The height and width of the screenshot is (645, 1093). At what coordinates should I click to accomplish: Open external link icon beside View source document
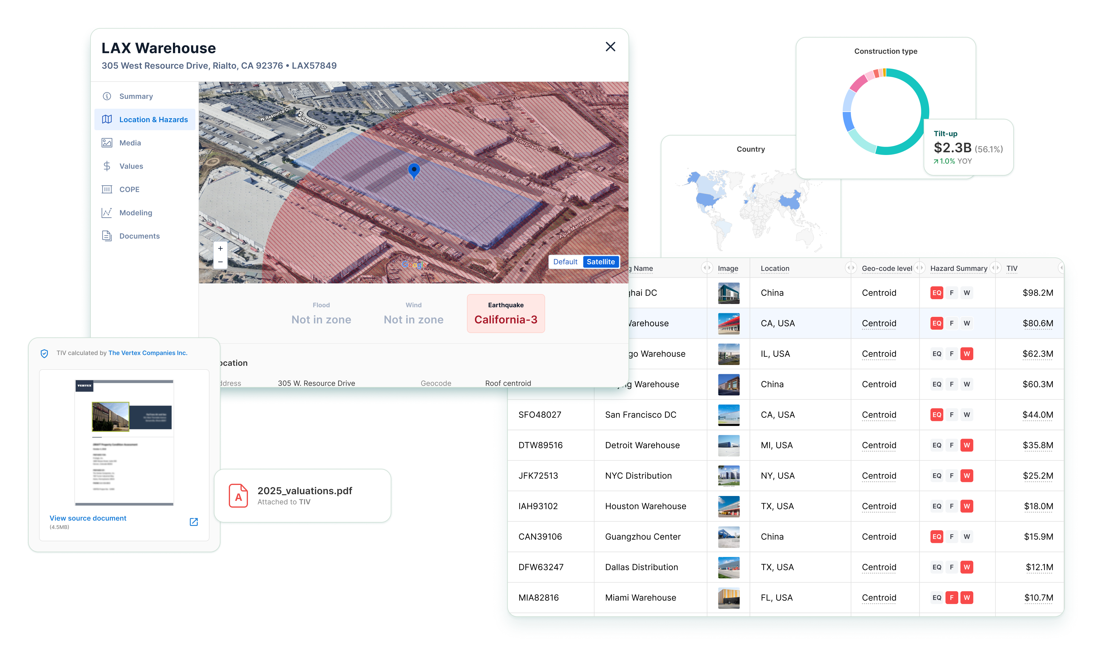tap(194, 522)
